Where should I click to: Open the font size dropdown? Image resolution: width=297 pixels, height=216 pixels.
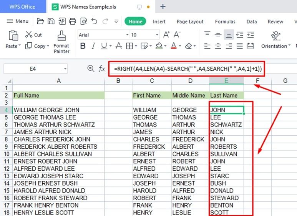click(x=157, y=35)
